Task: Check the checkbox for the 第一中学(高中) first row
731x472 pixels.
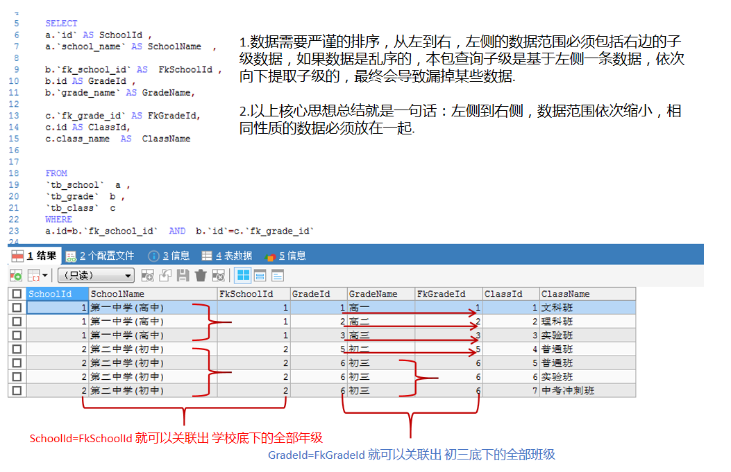Action: pos(17,307)
